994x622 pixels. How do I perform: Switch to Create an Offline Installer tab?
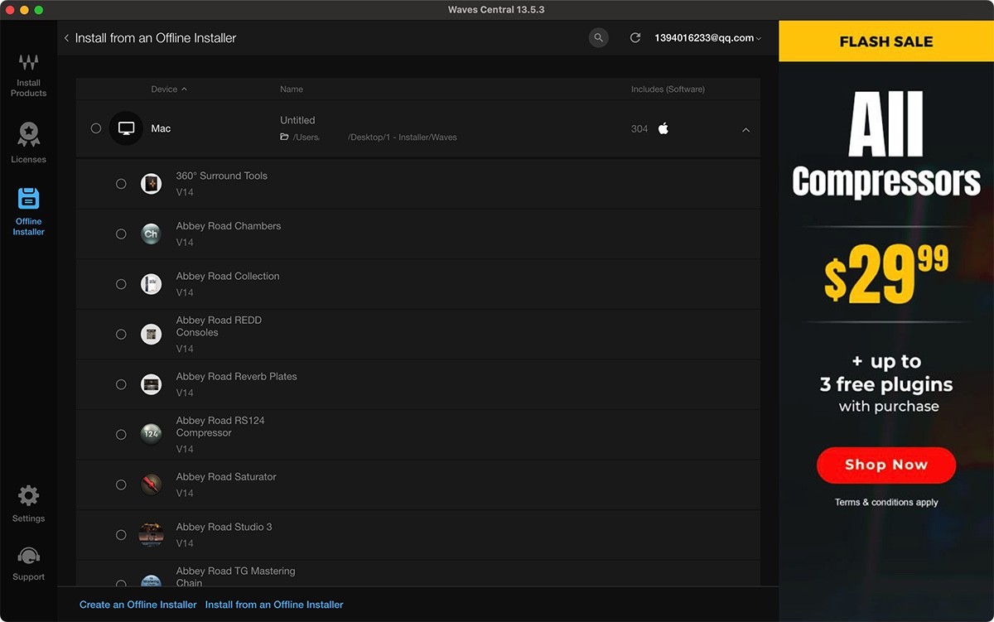[x=138, y=605]
